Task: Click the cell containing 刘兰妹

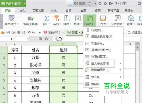Action: (35, 80)
